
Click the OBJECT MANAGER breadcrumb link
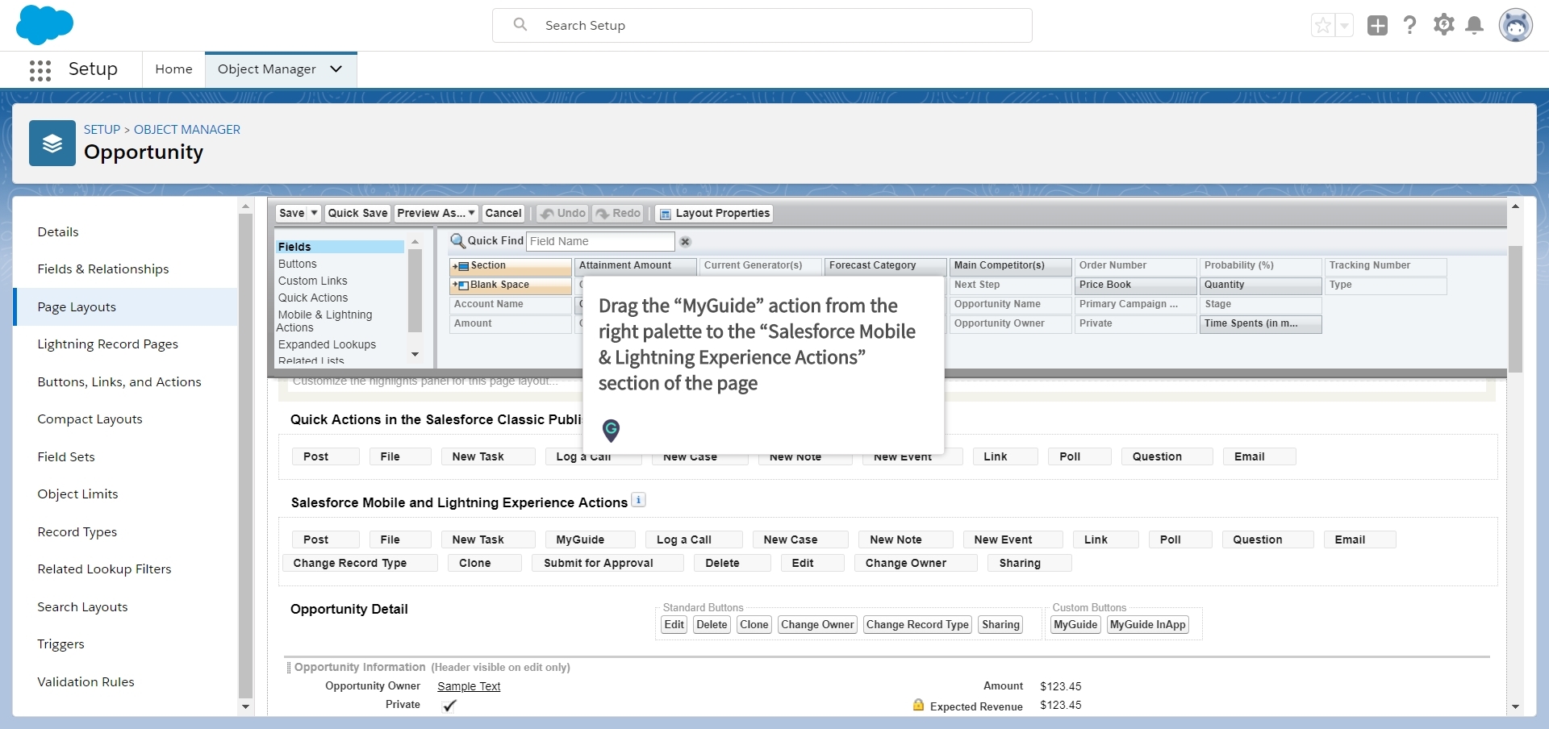tap(187, 130)
